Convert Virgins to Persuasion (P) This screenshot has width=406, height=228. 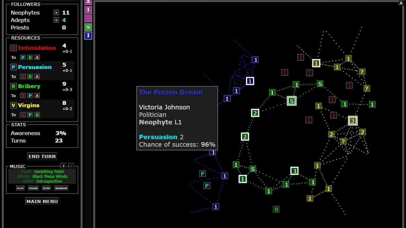(30, 115)
